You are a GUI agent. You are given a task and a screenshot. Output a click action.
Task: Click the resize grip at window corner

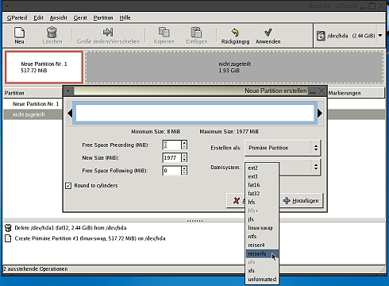pyautogui.click(x=382, y=269)
